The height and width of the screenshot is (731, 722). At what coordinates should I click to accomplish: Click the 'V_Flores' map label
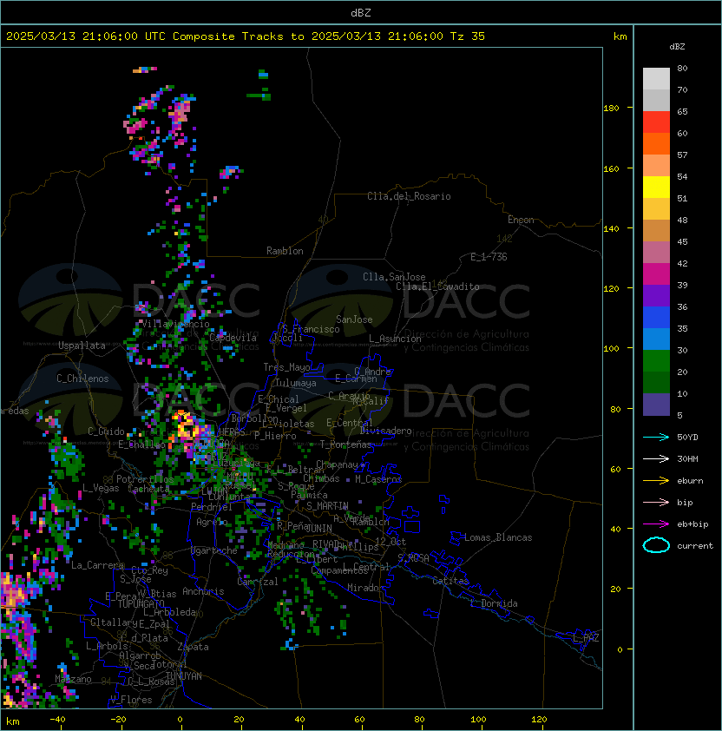coord(131,700)
